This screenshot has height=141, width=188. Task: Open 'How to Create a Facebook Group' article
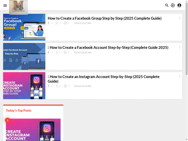105,18
